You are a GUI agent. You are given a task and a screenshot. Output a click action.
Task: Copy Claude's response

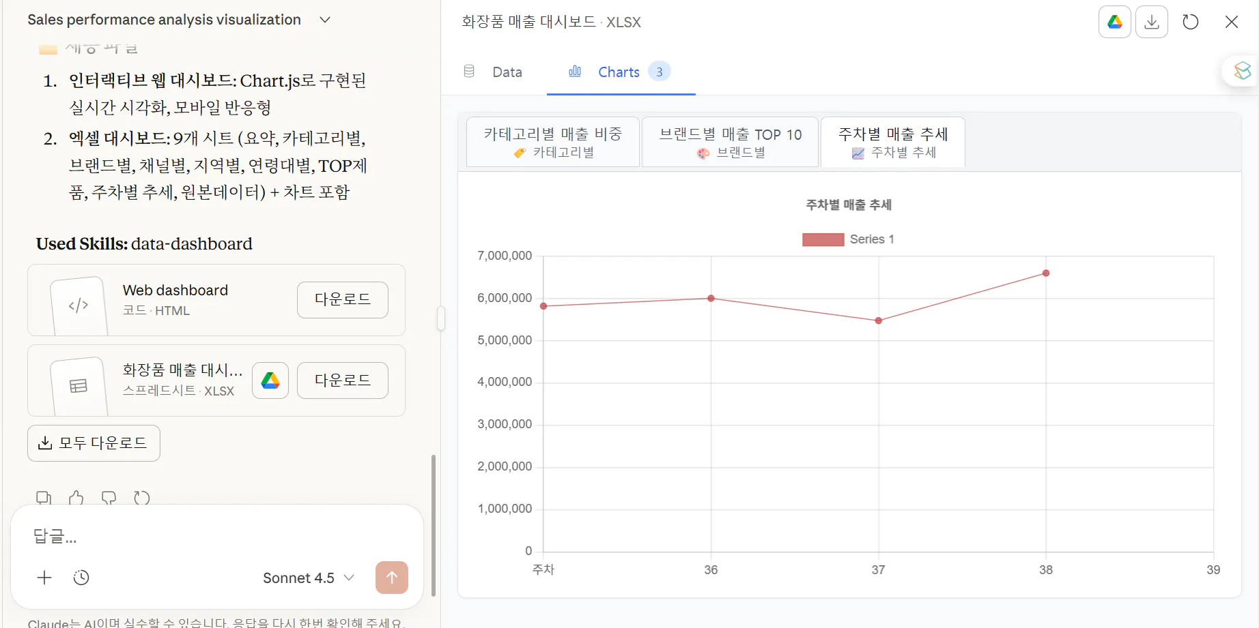(44, 498)
